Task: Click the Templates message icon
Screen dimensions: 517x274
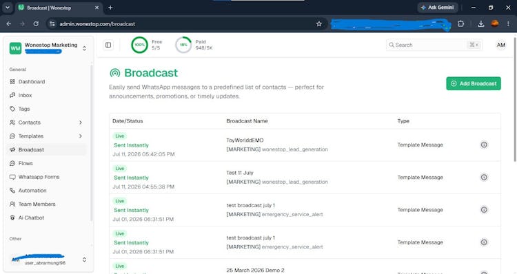Action: point(12,136)
